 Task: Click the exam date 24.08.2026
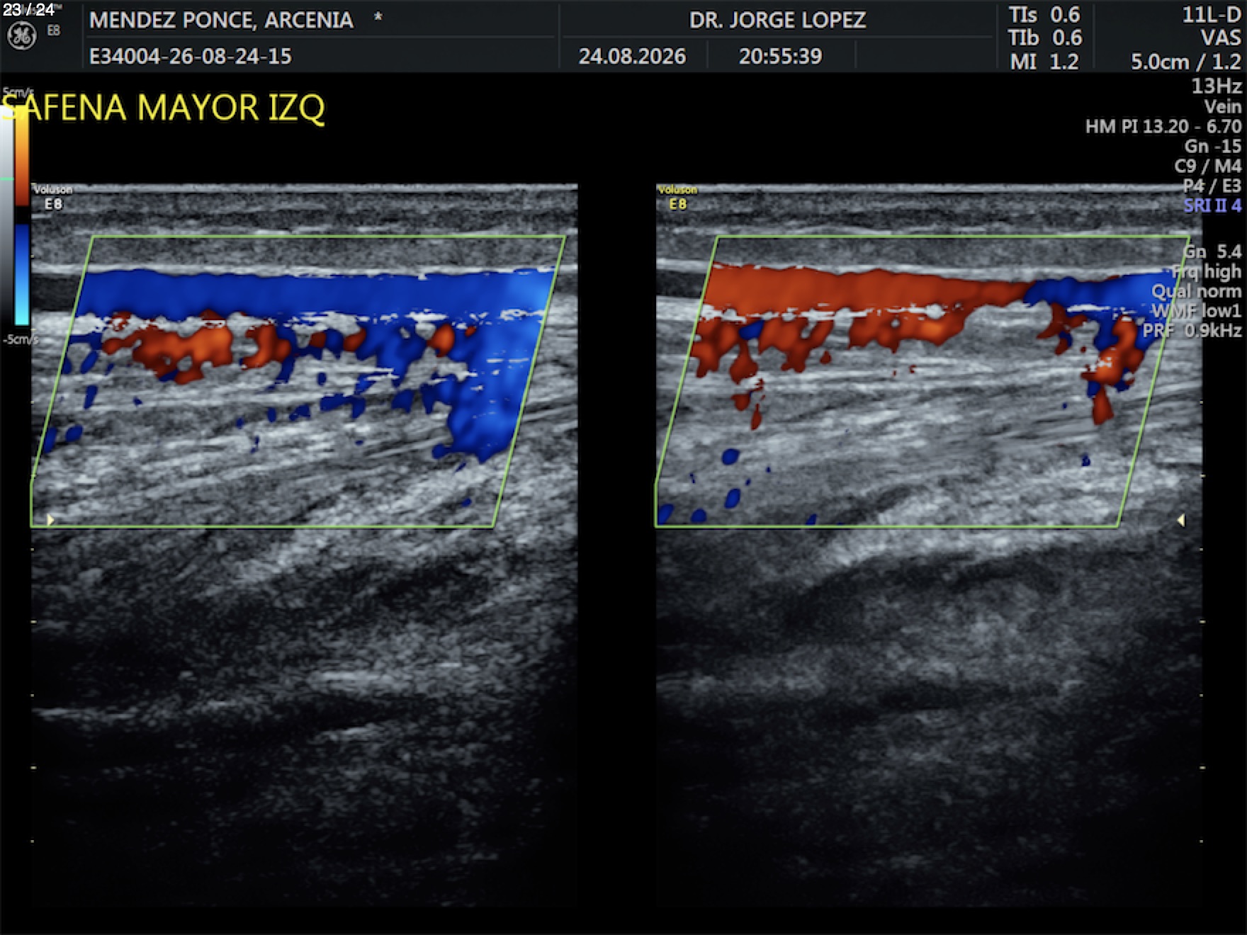click(x=632, y=56)
